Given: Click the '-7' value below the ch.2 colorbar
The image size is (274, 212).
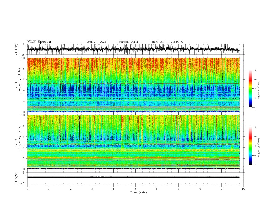Looking at the screenshot, I should (x=255, y=165).
